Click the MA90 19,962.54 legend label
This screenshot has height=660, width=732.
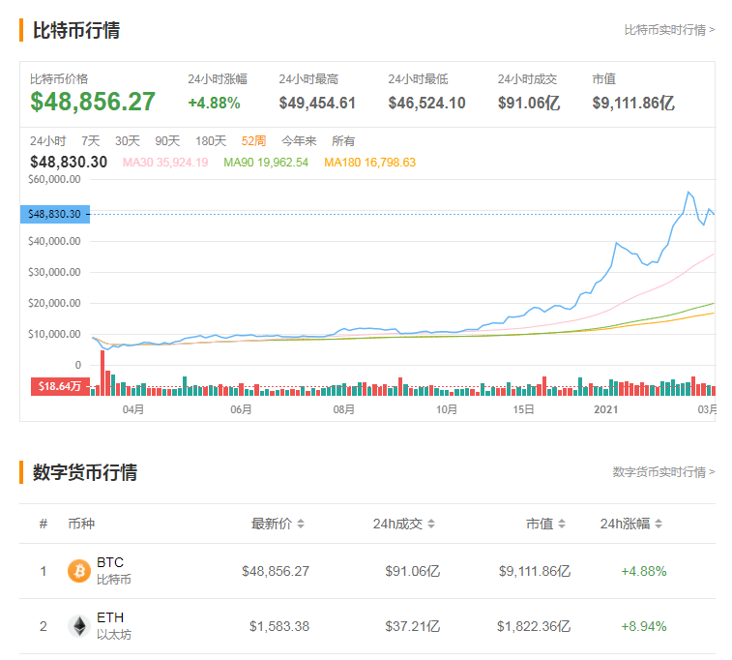(x=266, y=163)
